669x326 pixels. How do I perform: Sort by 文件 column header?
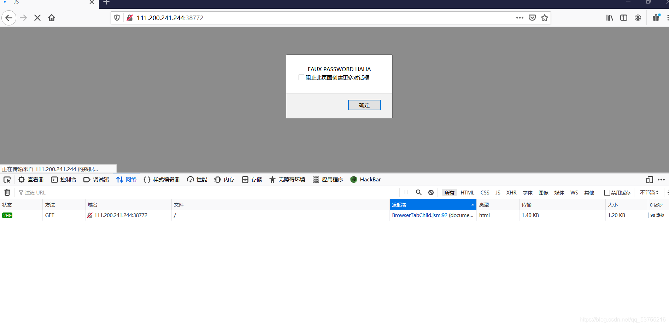pos(281,205)
